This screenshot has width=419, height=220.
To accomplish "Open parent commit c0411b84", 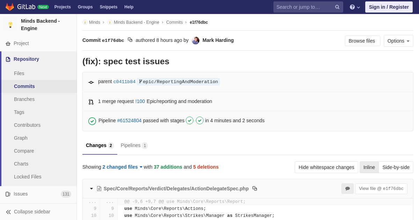I will (x=124, y=82).
